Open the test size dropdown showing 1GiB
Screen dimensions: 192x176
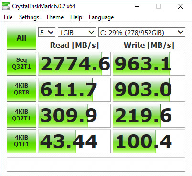[x=77, y=32]
